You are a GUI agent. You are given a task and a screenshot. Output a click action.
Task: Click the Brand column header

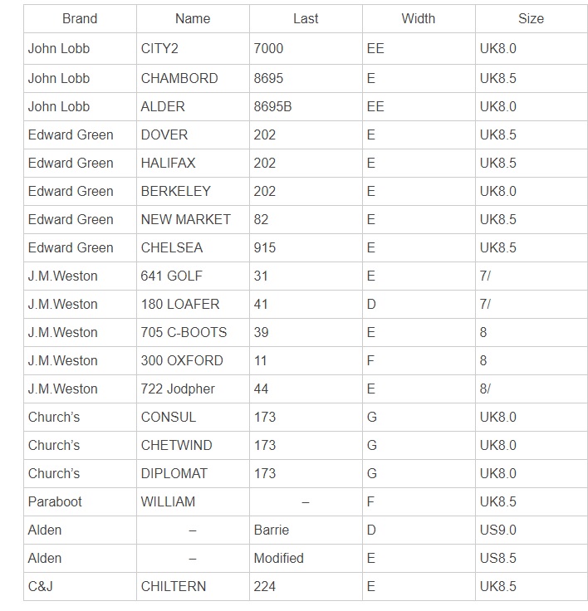(80, 18)
